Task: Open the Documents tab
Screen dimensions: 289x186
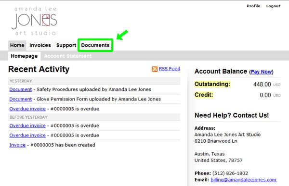Action: 95,45
